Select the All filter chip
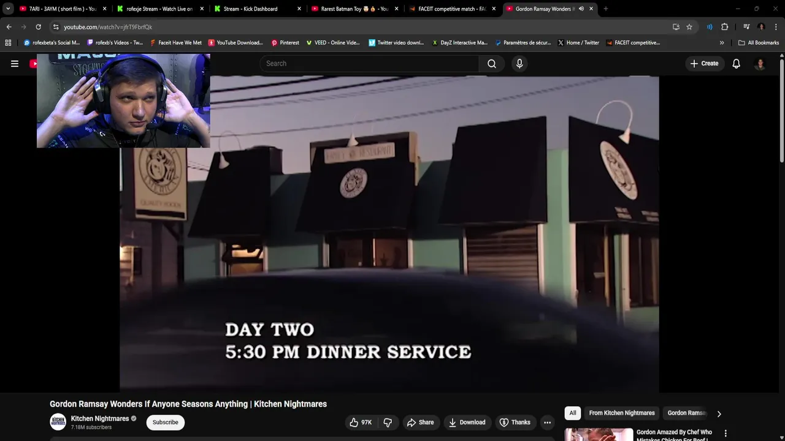 573,413
